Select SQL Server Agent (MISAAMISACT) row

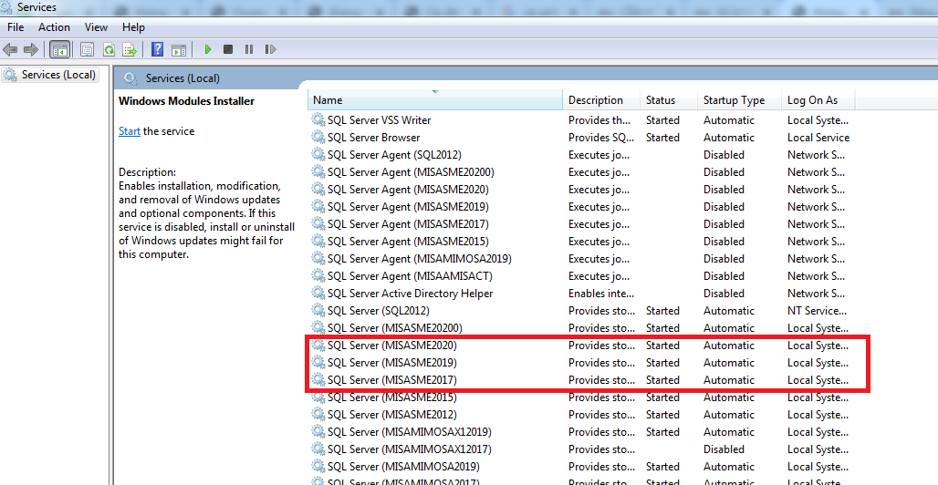pos(580,276)
